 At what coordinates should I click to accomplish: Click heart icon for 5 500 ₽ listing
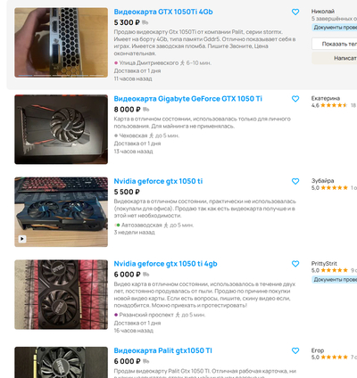coord(295,181)
